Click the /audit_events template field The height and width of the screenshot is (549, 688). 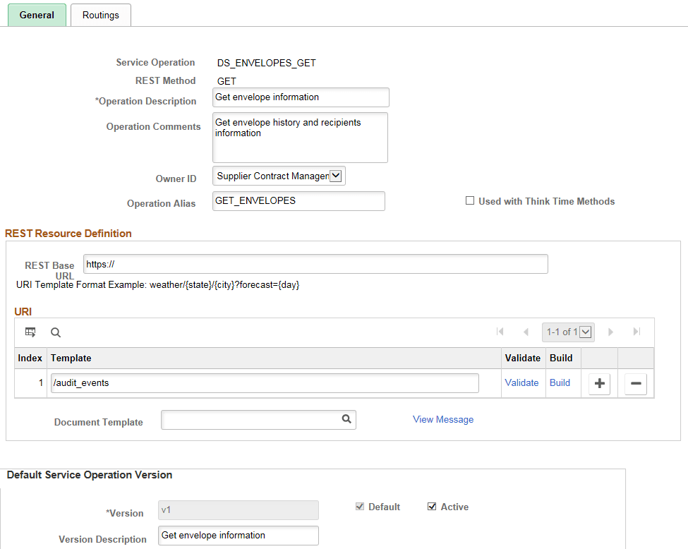click(265, 383)
